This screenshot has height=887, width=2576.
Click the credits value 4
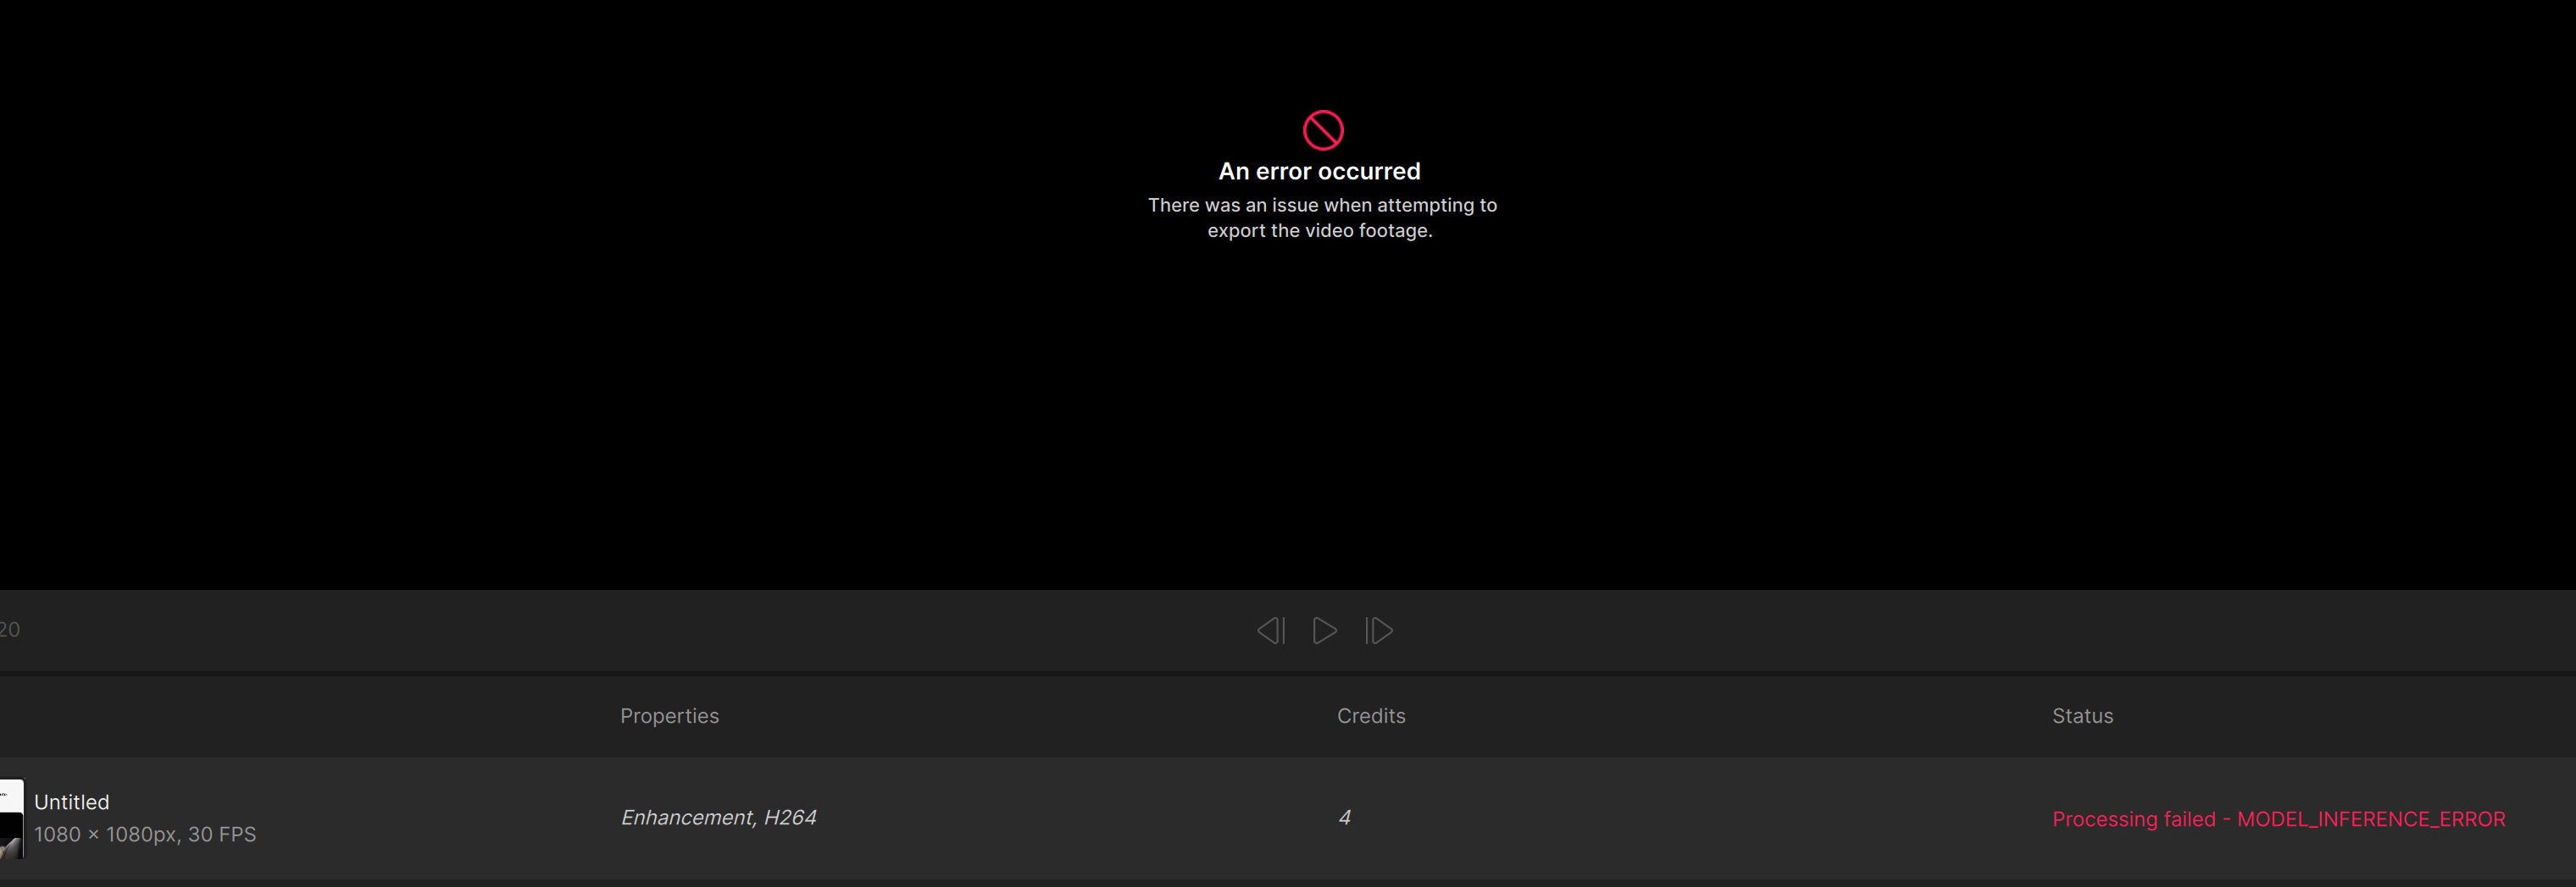pyautogui.click(x=1344, y=818)
